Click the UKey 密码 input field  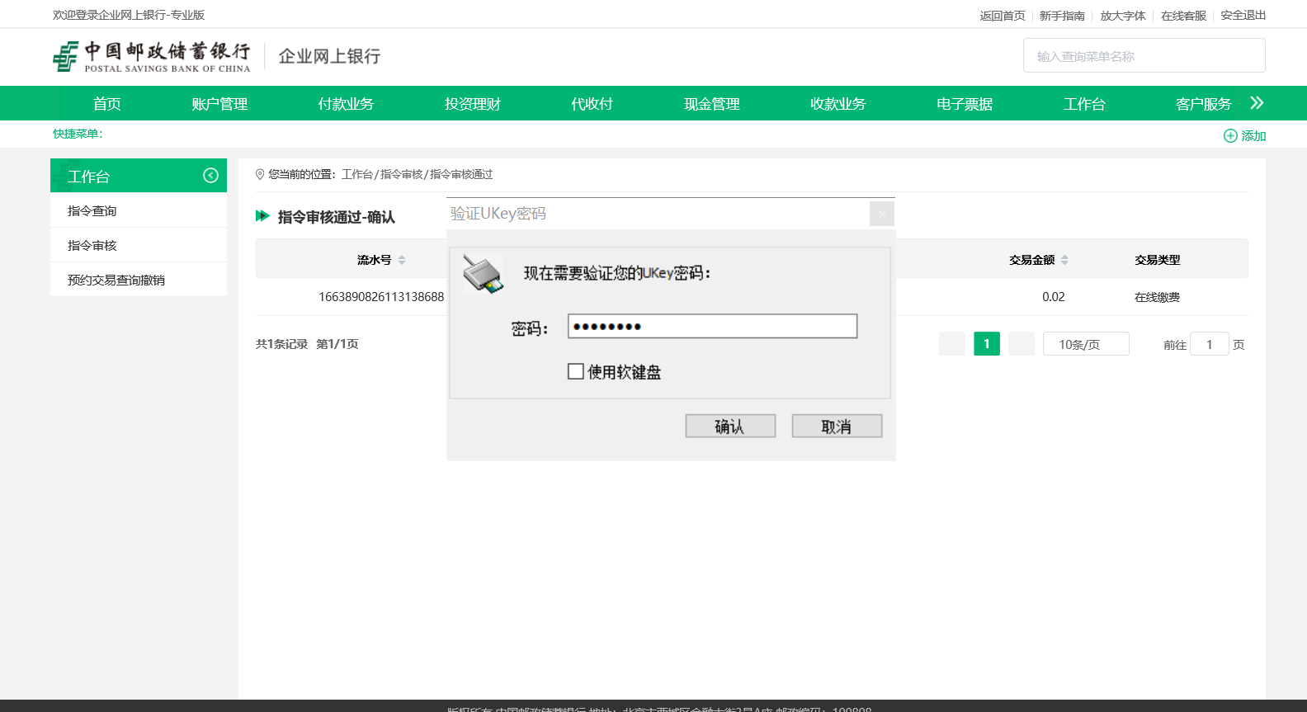[x=712, y=327]
